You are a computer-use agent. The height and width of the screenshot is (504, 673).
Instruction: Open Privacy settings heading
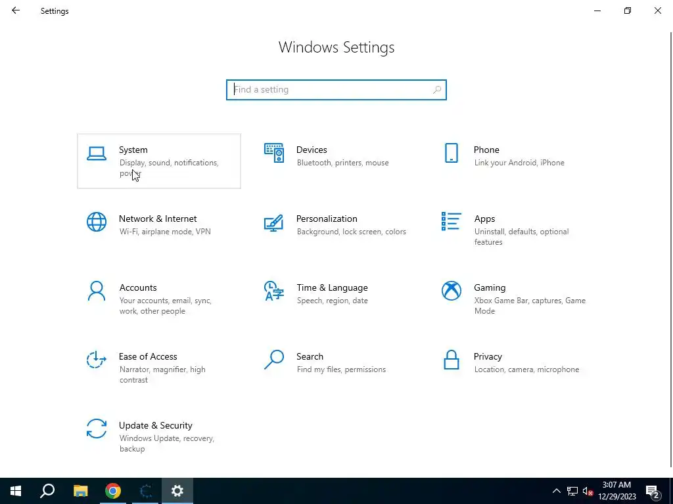(488, 356)
